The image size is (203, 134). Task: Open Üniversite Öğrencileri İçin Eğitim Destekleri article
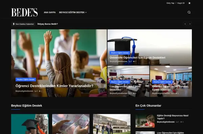click(137, 58)
